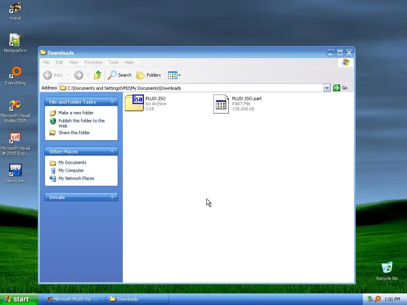Viewport: 407px width, 305px height.
Task: Click Publish this folder to the Web
Action: coord(81,123)
